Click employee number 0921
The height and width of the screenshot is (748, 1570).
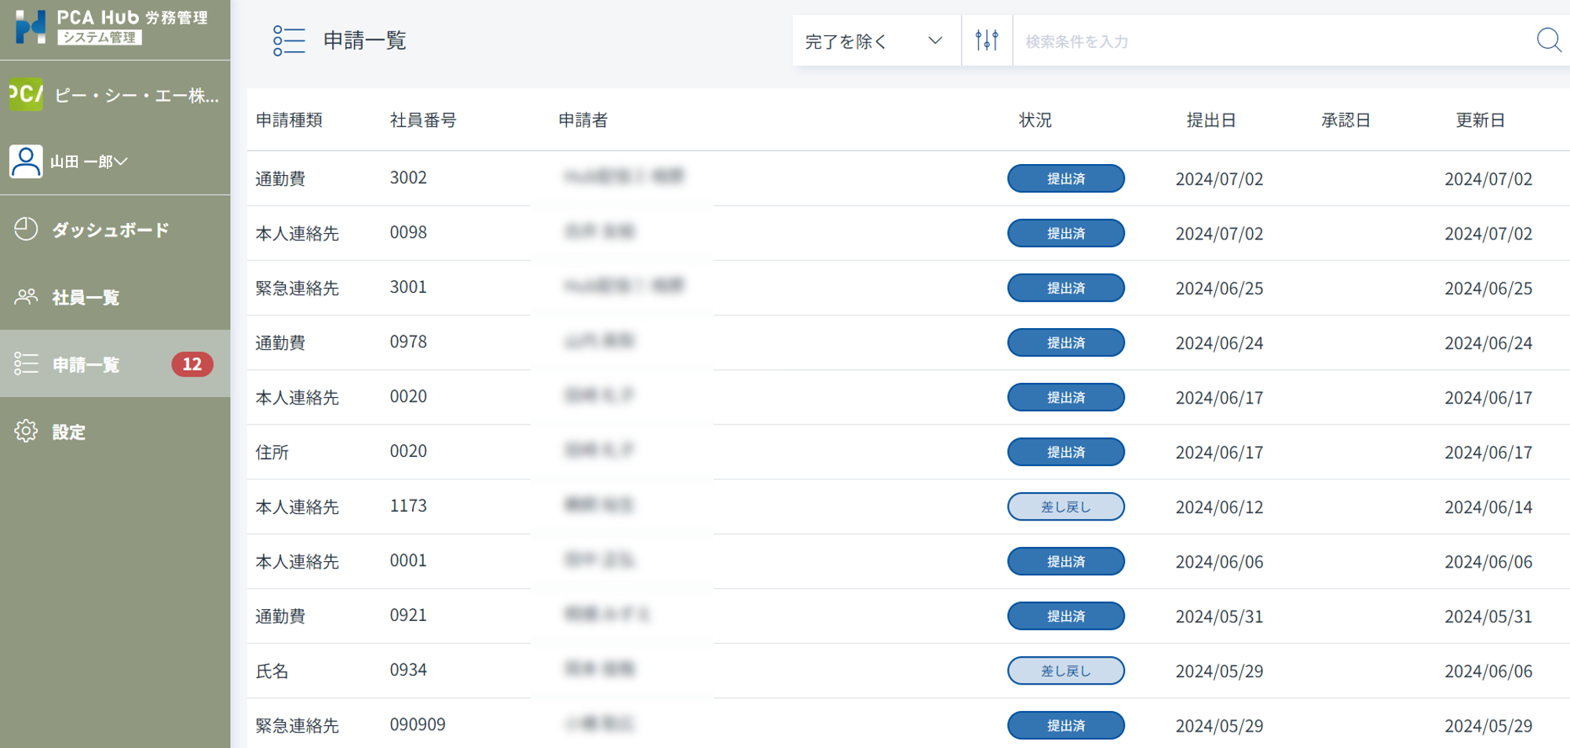[408, 615]
